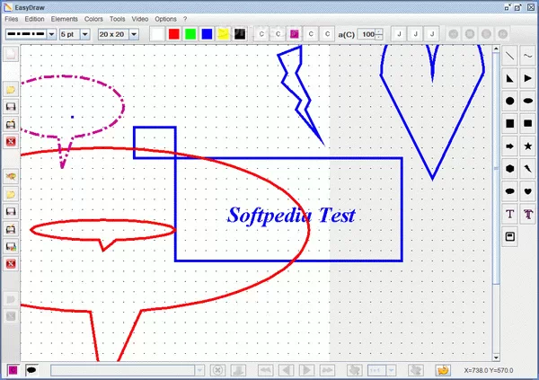Open the Elements menu
Image resolution: width=539 pixels, height=380 pixels.
(x=65, y=19)
